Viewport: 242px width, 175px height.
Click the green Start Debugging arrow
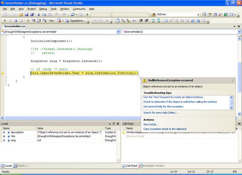point(88,14)
